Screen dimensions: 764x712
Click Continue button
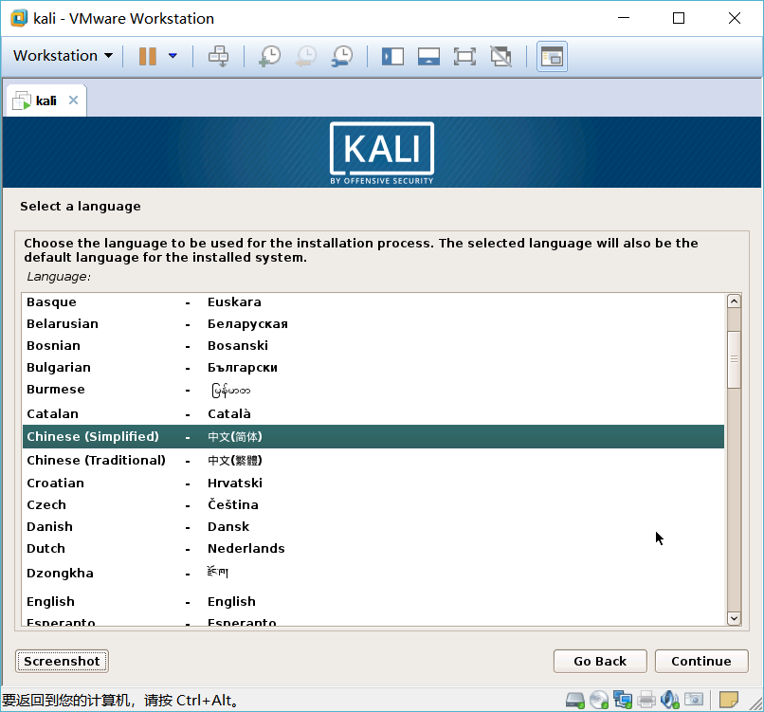701,662
